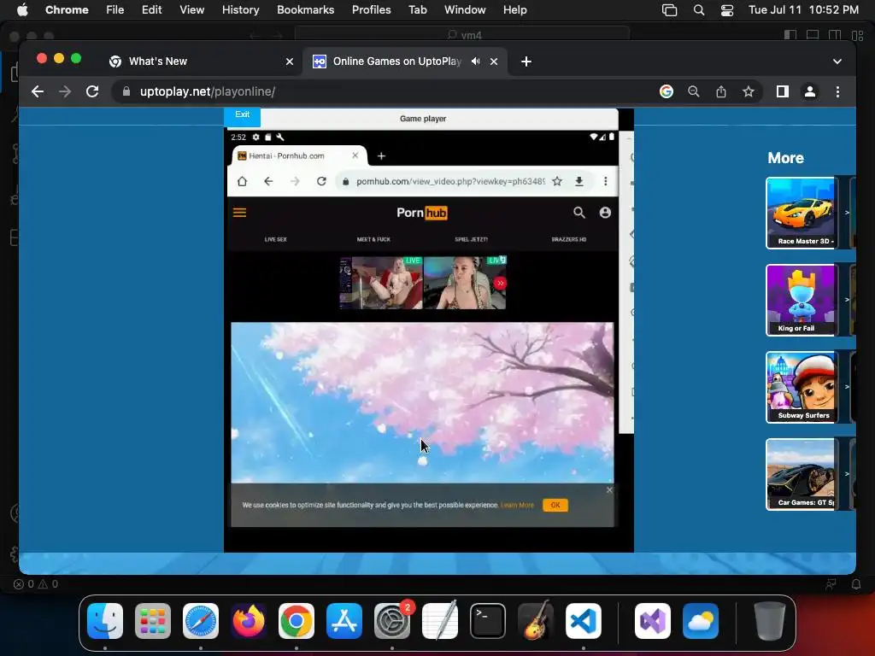This screenshot has height=656, width=875.
Task: Click arrow next to Car Games card
Action: pyautogui.click(x=847, y=474)
